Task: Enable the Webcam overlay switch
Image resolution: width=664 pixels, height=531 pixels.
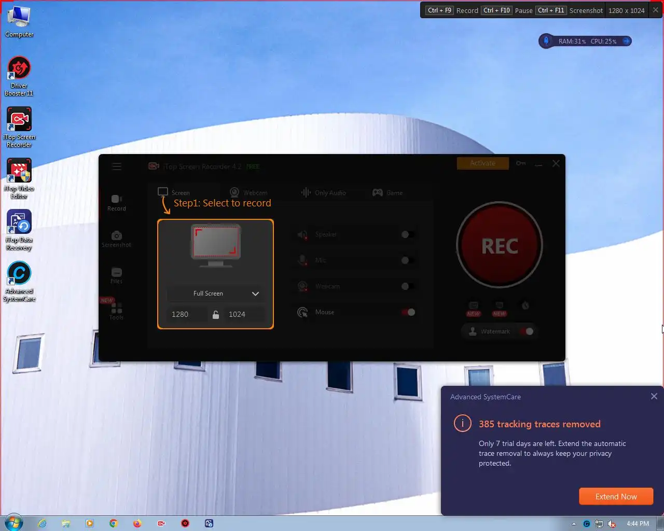Action: pos(408,286)
